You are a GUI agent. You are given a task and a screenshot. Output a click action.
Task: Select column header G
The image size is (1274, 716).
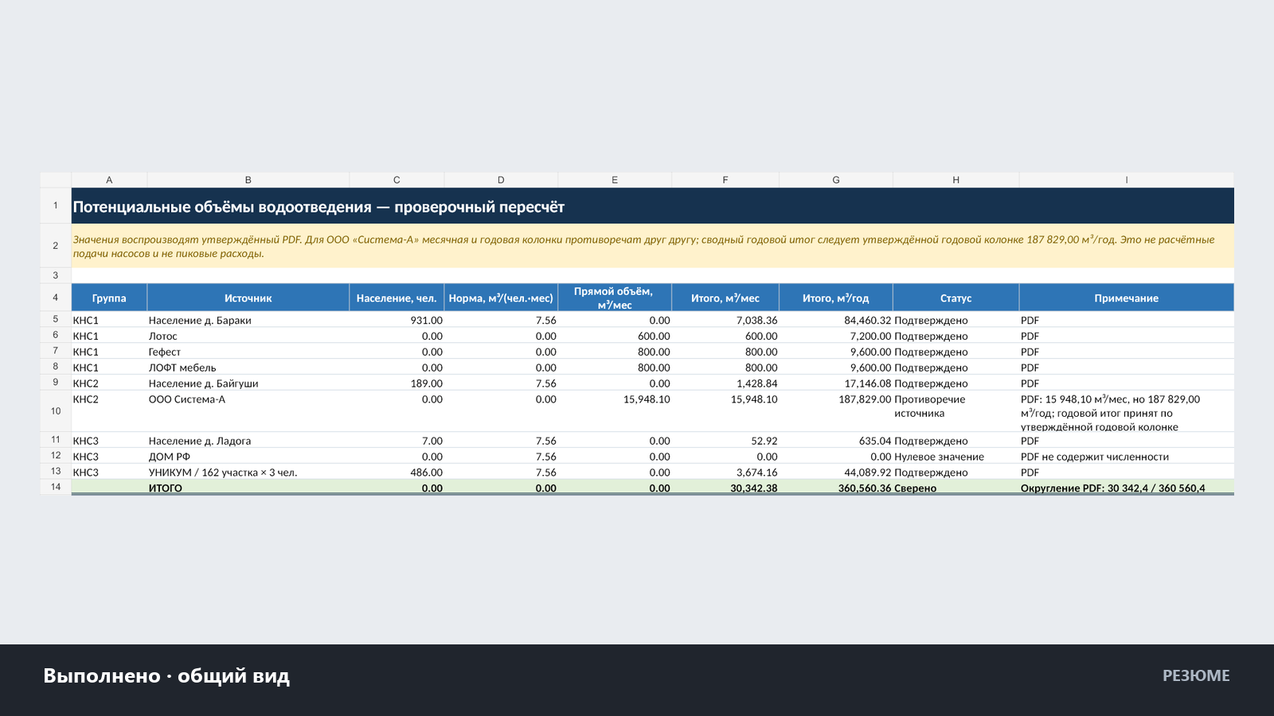coord(836,180)
